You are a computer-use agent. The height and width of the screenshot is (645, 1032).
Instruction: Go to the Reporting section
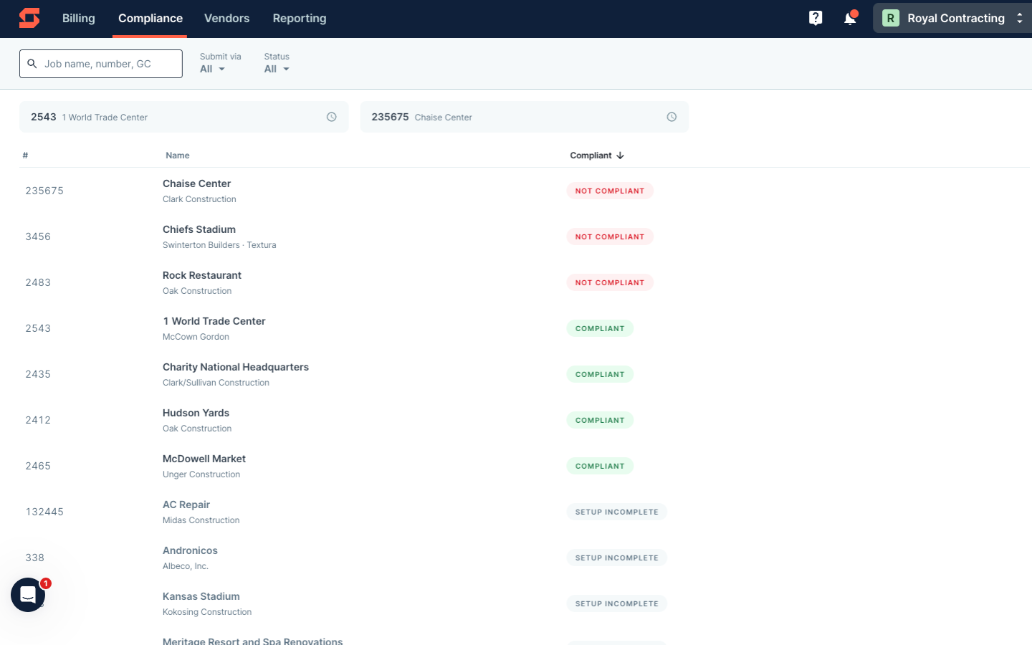click(299, 18)
